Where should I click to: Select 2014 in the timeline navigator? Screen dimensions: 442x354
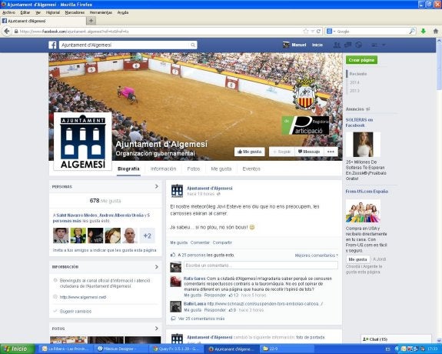354,82
